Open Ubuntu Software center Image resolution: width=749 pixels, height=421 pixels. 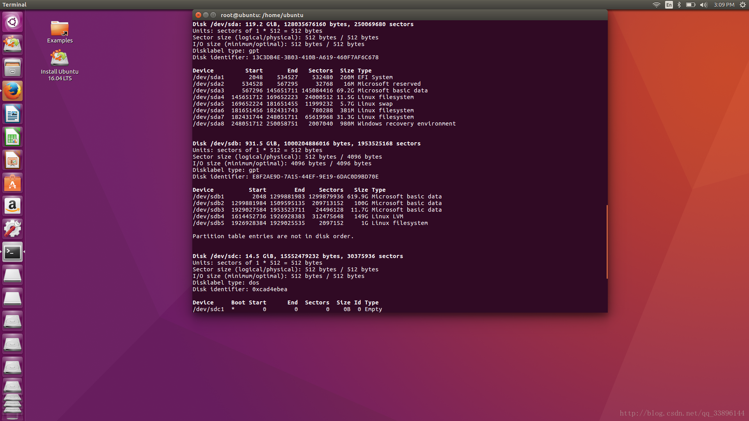pos(12,183)
